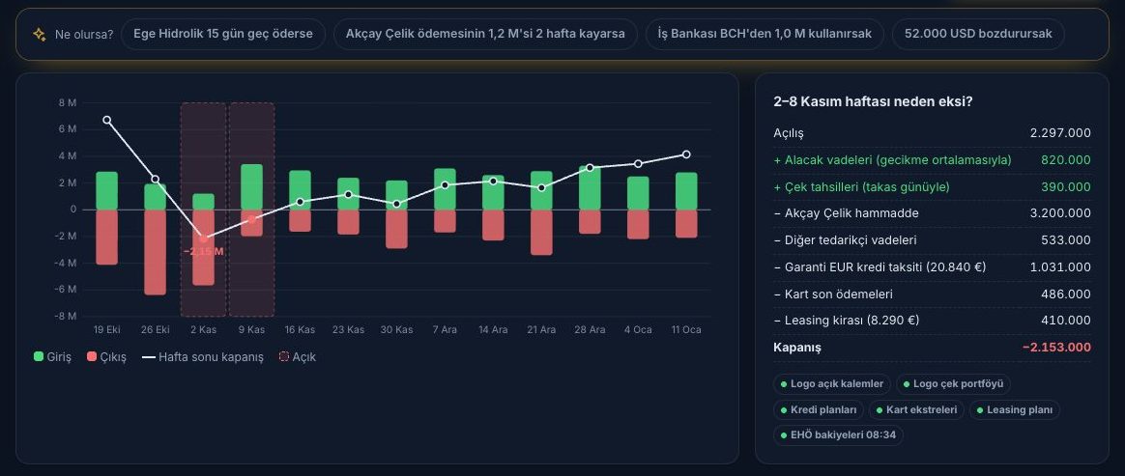Open the Logo açık kalemler source chip

click(x=832, y=384)
